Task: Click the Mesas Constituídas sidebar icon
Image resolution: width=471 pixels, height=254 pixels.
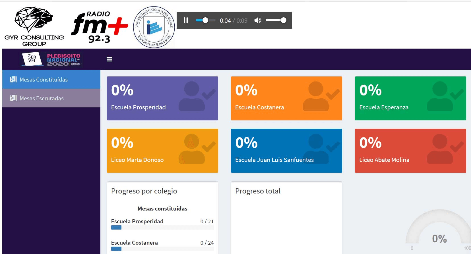Action: pyautogui.click(x=13, y=80)
